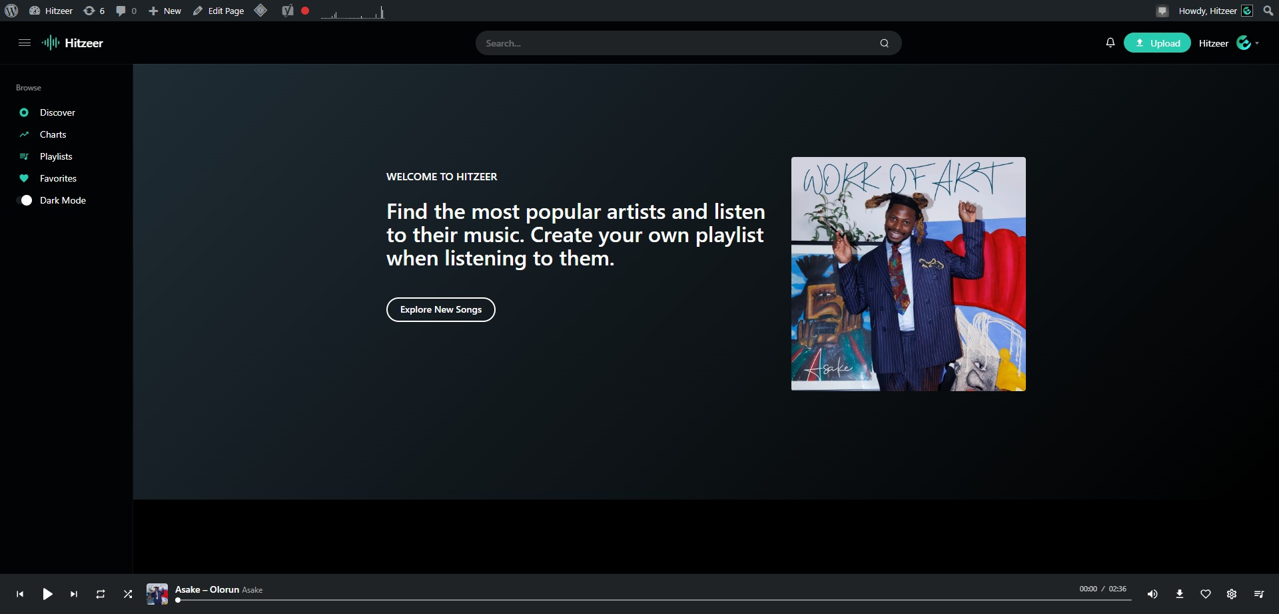This screenshot has height=614, width=1279.
Task: Click the Asake artist name in player
Action: coord(252,590)
